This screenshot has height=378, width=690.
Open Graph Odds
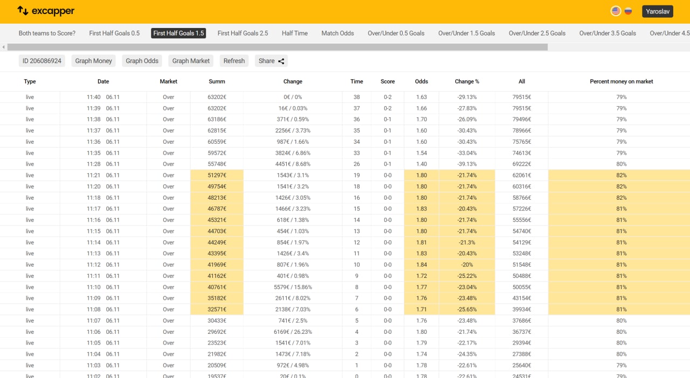click(x=142, y=61)
